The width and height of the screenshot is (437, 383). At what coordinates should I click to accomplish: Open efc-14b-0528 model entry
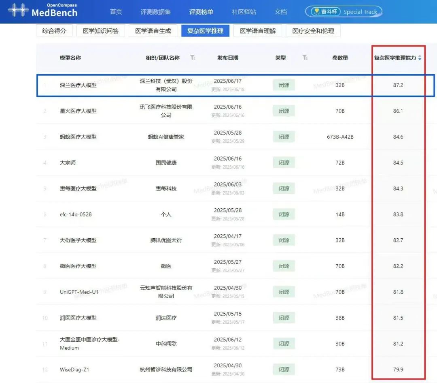tap(76, 214)
